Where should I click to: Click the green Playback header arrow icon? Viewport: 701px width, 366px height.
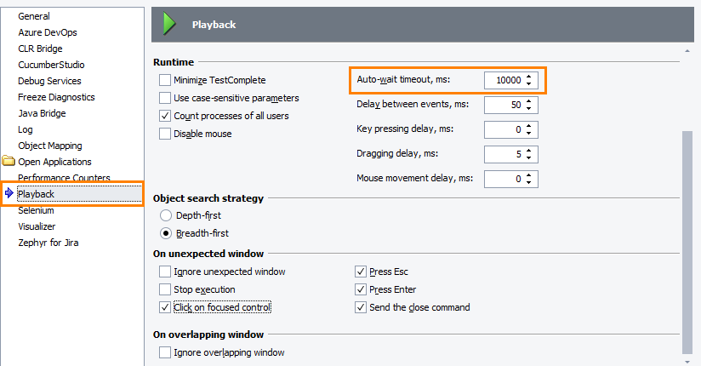click(x=169, y=24)
